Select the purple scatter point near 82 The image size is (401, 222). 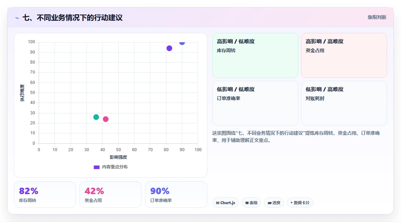[169, 48]
